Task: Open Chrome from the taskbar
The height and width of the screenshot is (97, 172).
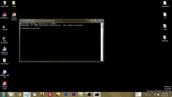Action: click(19, 95)
